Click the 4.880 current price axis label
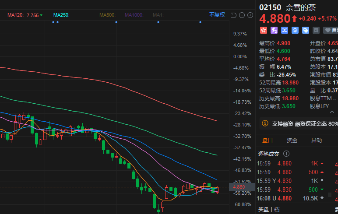 click(242, 187)
